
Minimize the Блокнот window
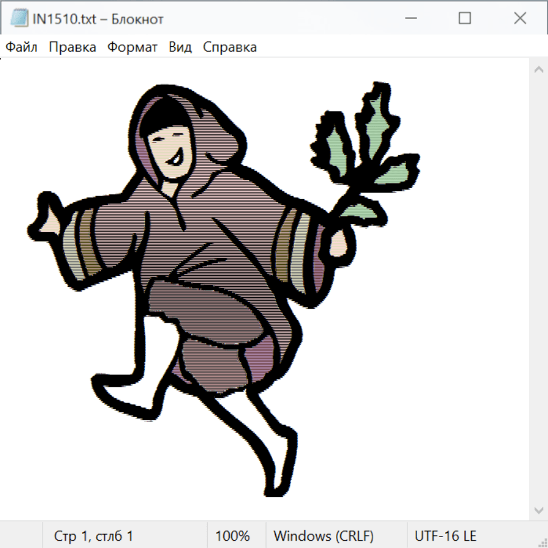410,18
